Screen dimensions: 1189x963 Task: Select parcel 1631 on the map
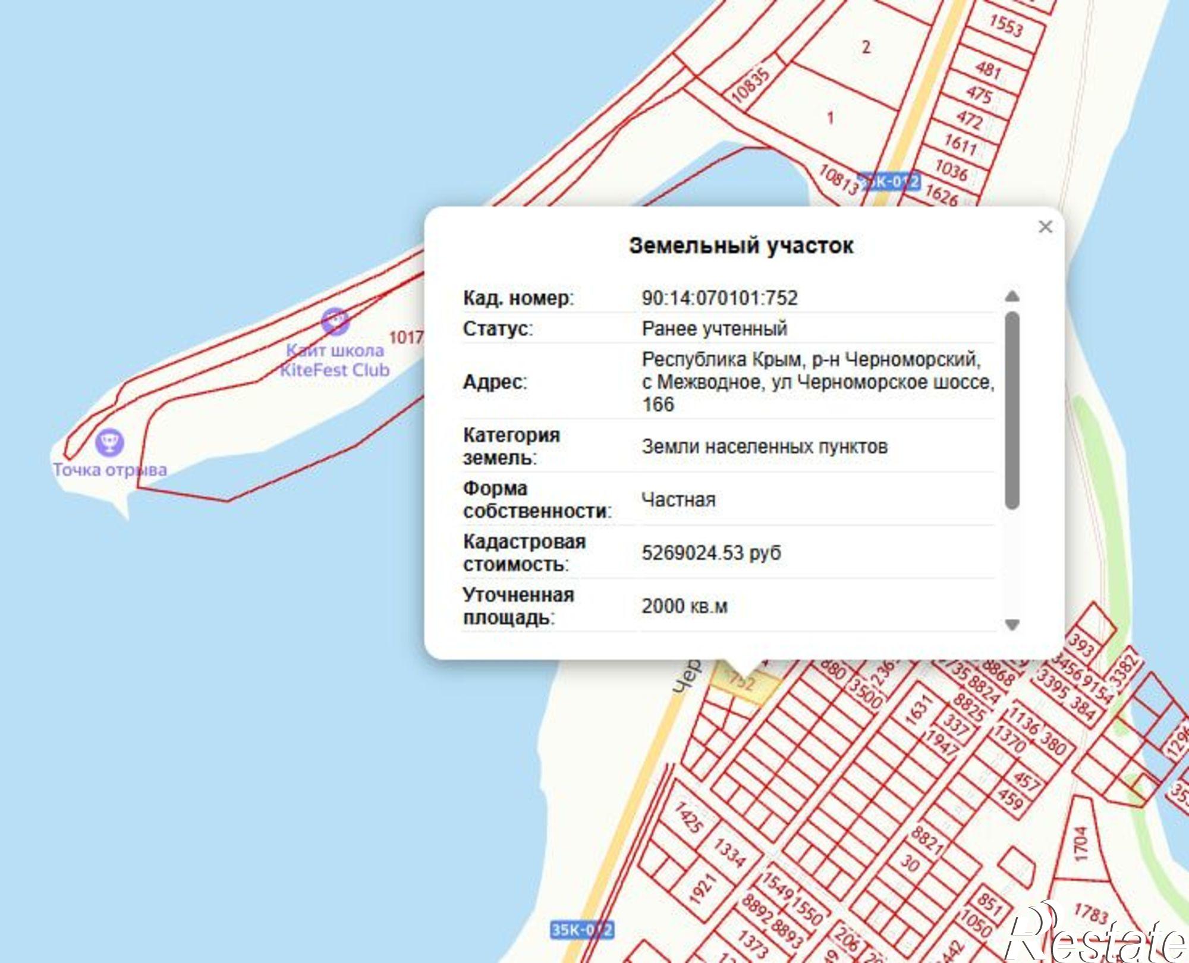[917, 710]
